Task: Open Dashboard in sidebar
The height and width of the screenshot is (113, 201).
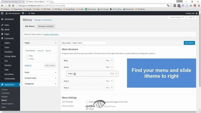Action: pyautogui.click(x=9, y=19)
